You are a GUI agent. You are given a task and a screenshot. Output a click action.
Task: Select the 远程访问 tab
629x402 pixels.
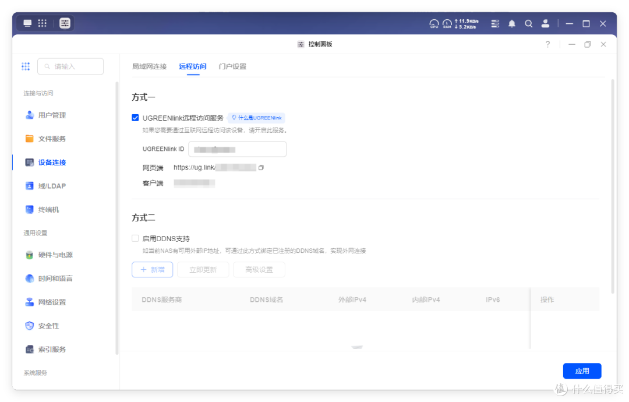193,66
